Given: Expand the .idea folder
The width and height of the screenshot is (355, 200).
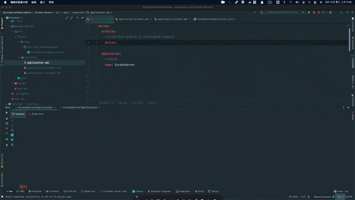Looking at the screenshot, I should click(9, 21).
